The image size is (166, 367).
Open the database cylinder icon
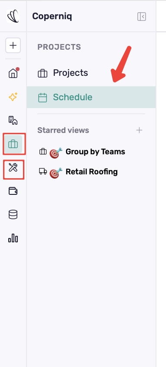(x=13, y=214)
